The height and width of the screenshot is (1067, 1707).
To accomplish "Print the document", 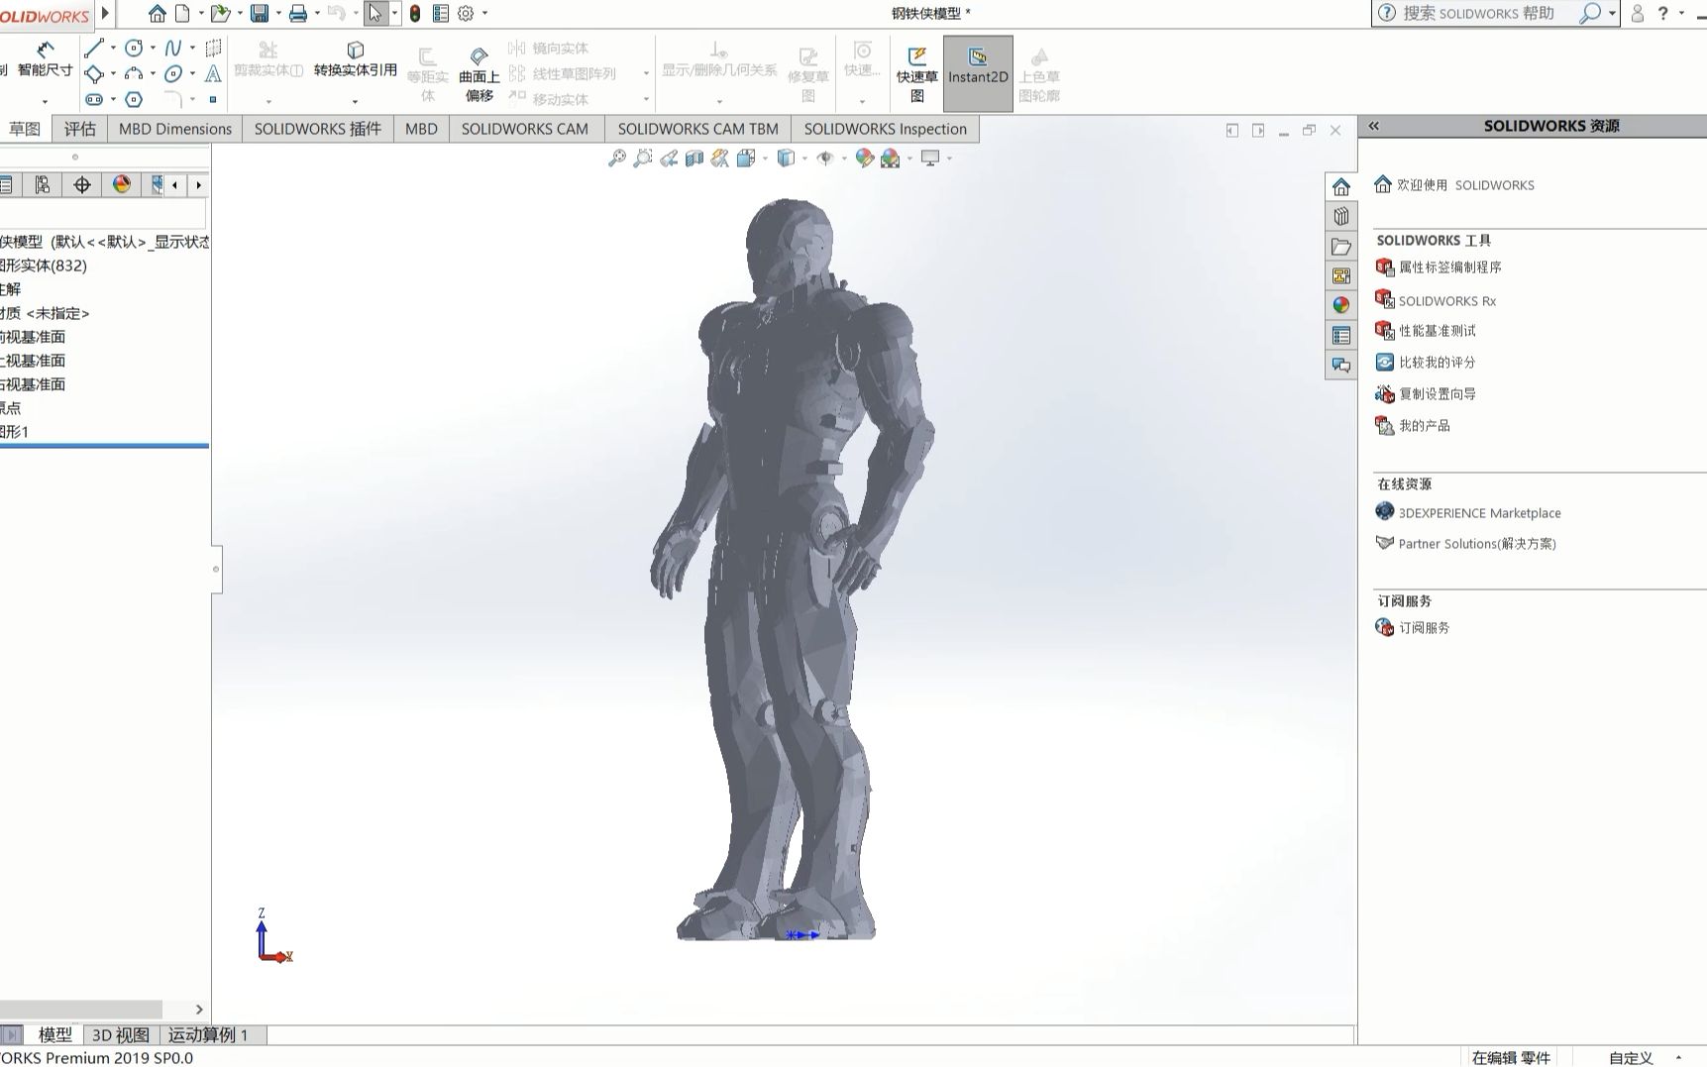I will [x=297, y=13].
